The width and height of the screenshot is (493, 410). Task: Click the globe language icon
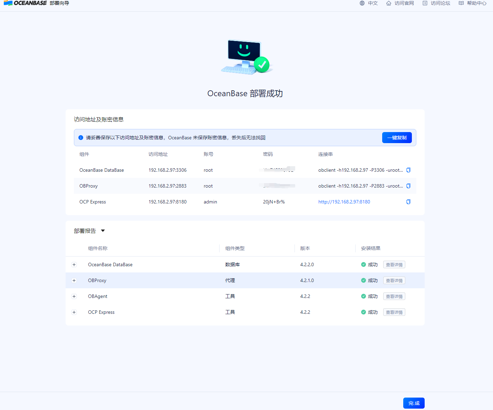point(362,3)
